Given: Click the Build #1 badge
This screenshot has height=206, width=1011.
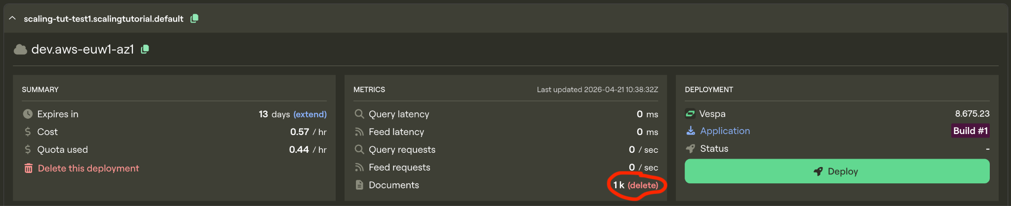Looking at the screenshot, I should point(970,131).
